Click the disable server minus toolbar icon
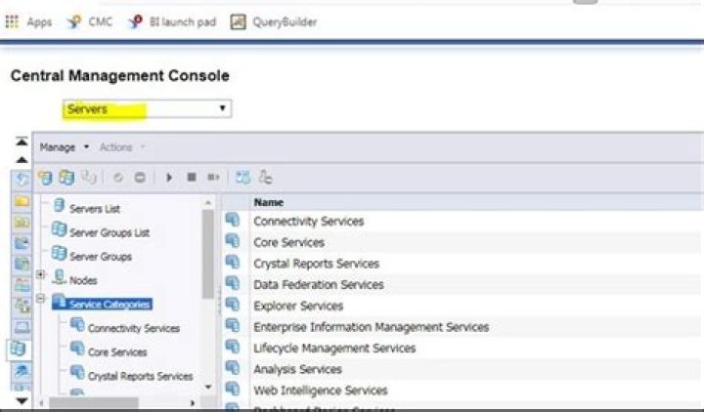Image resolution: width=704 pixels, height=412 pixels. [140, 178]
